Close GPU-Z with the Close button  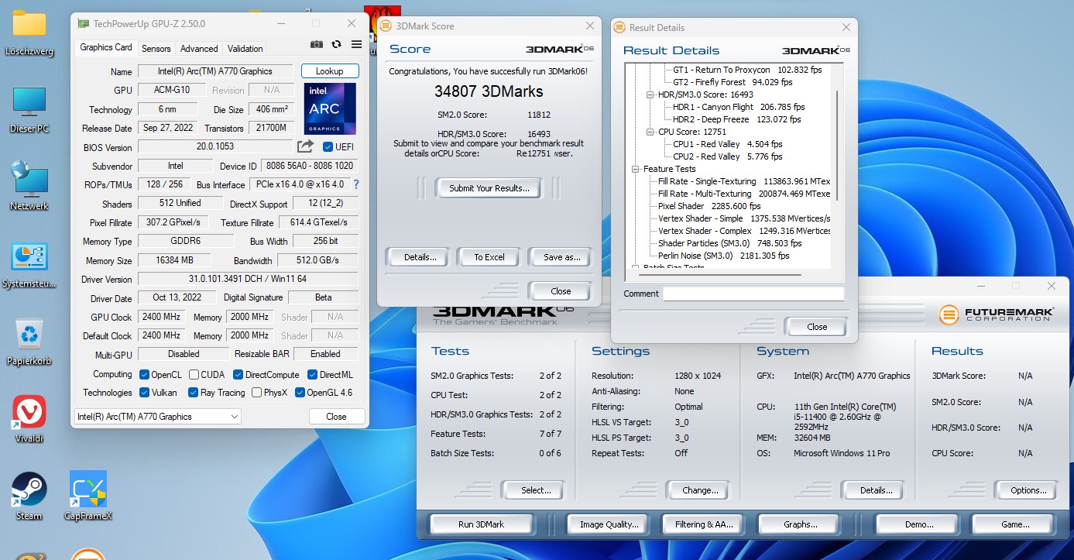tap(336, 417)
